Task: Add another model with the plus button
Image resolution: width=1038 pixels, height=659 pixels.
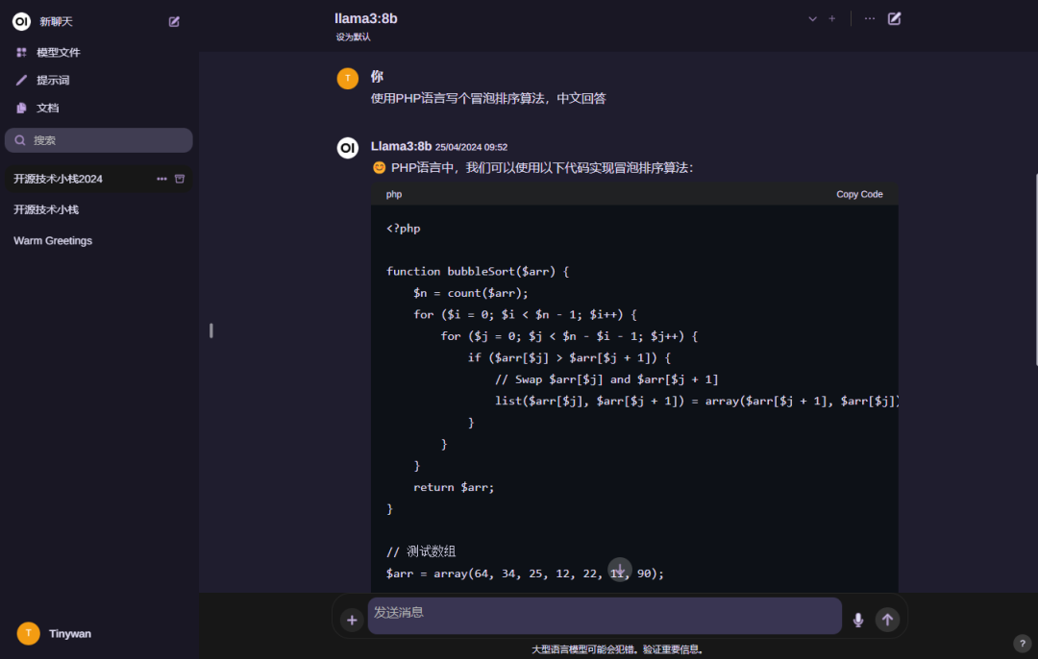Action: [831, 18]
